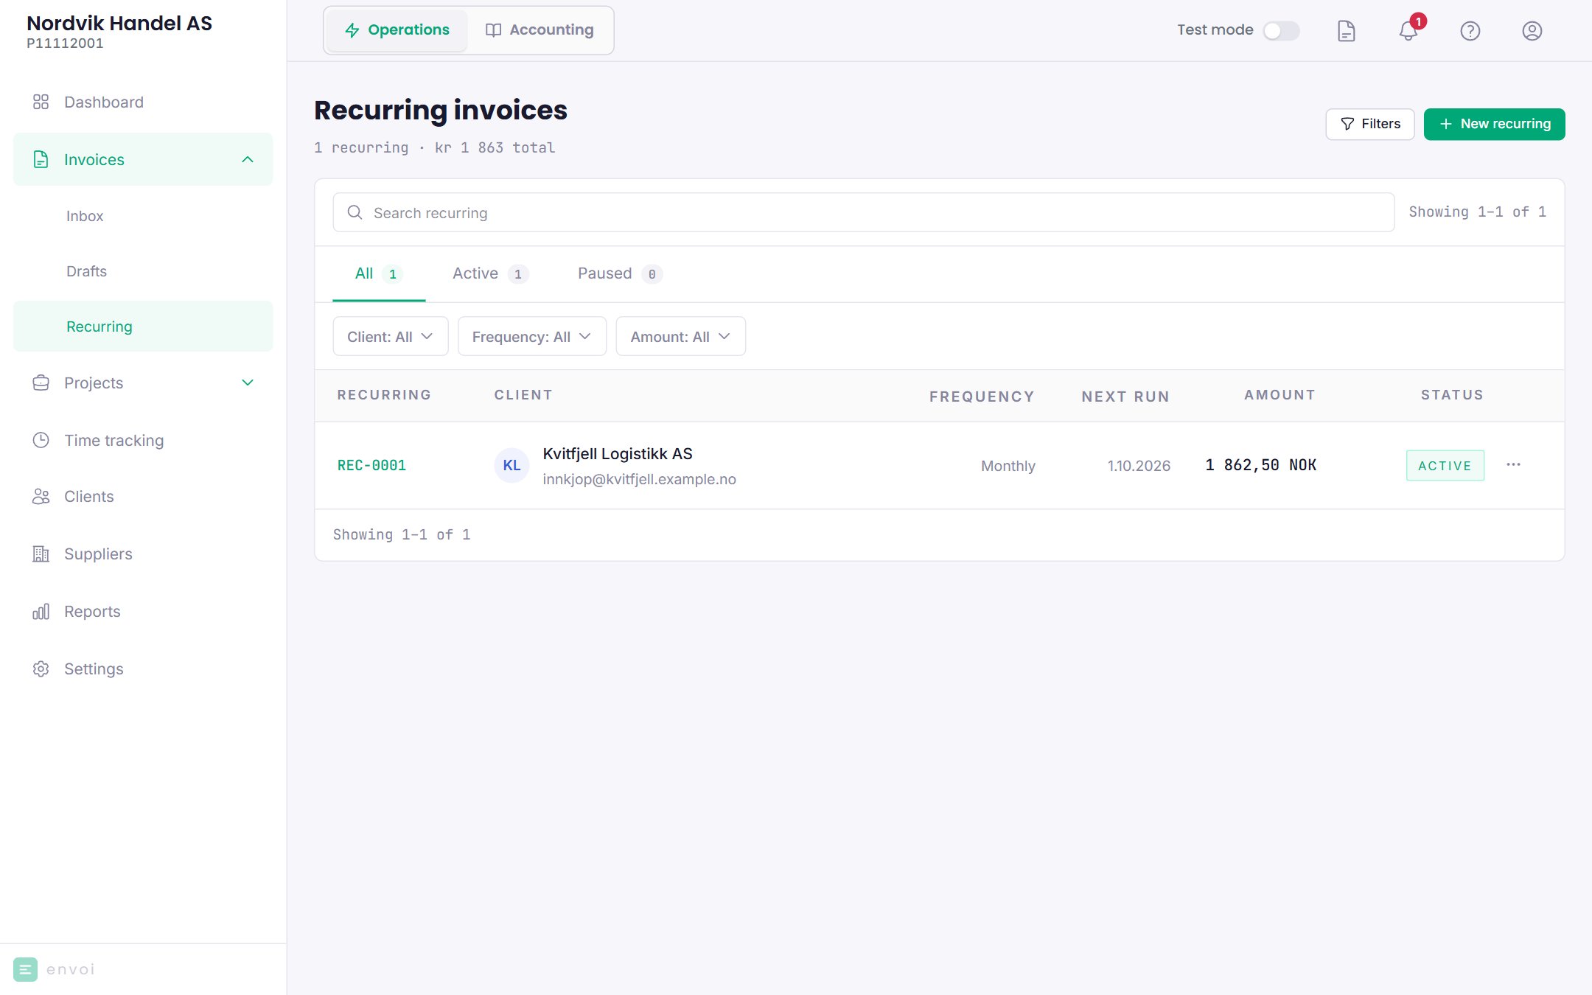The width and height of the screenshot is (1592, 995).
Task: Click Next run column header
Action: [1125, 397]
